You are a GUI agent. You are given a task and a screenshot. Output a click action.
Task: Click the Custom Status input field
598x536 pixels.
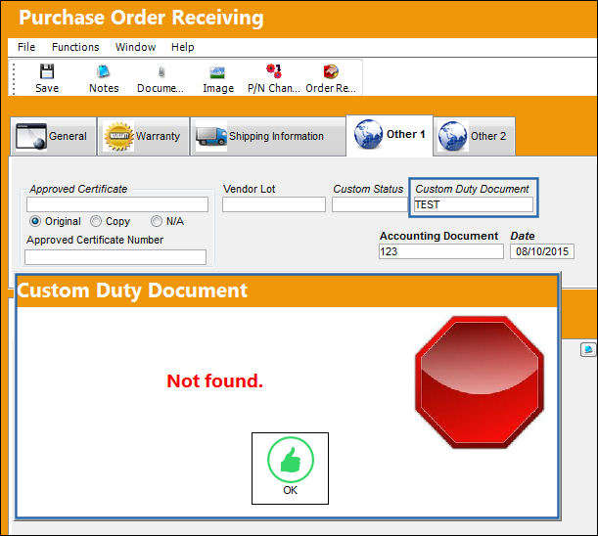coord(370,204)
